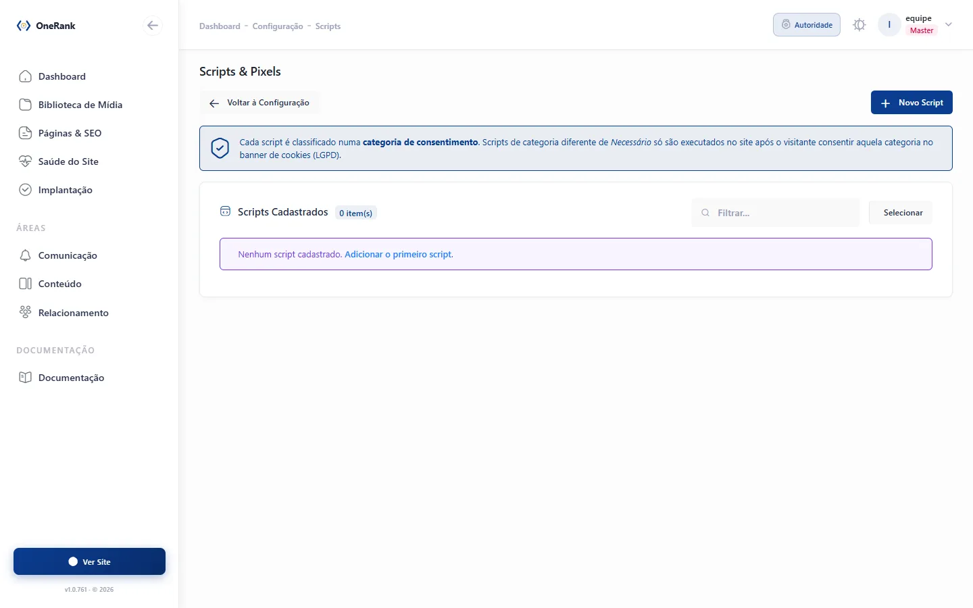Viewport: 973px width, 608px height.
Task: Click the OneRank logo icon
Action: coord(24,26)
